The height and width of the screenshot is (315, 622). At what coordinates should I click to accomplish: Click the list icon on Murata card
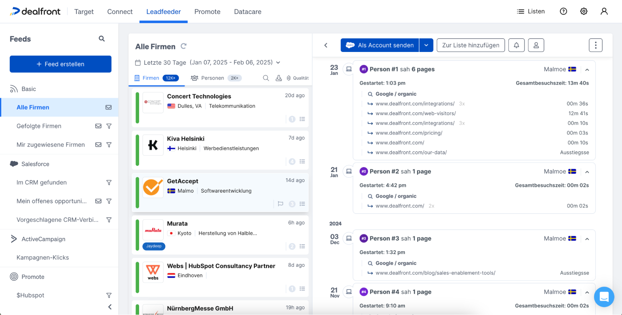click(x=302, y=246)
